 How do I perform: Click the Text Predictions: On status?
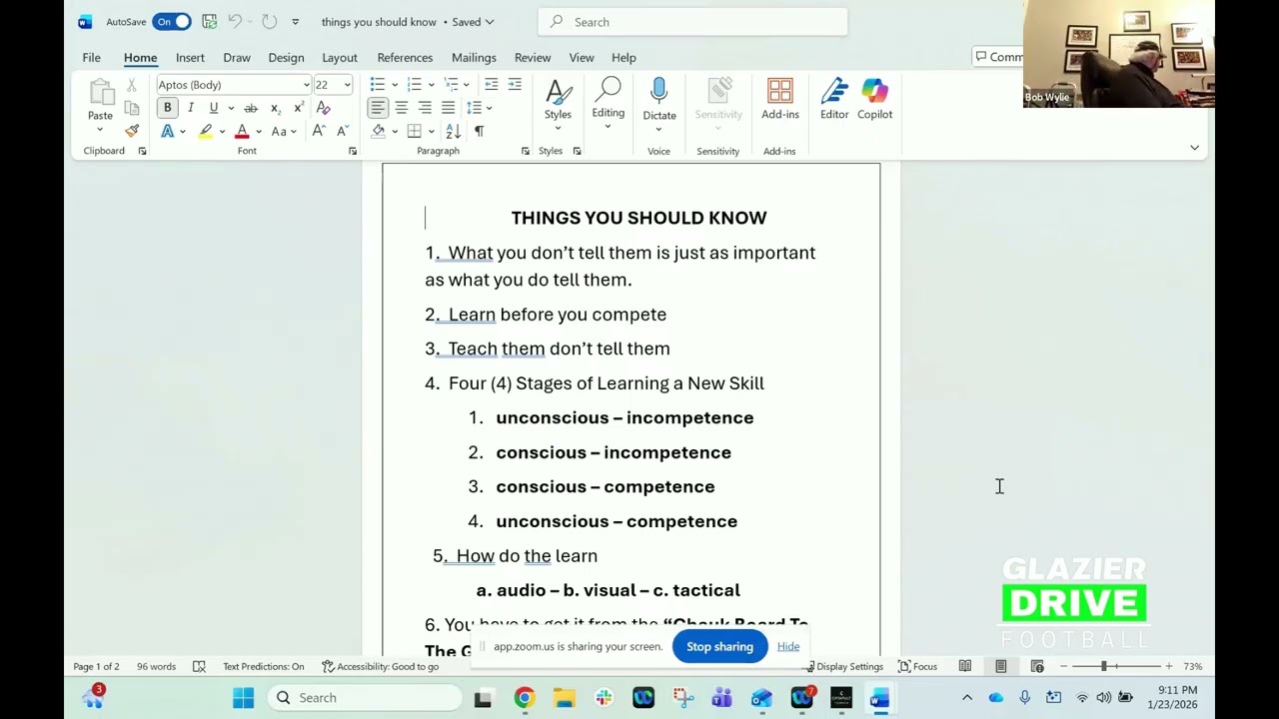263,666
